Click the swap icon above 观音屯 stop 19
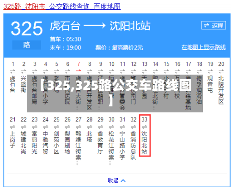This screenshot has height=187, width=231. pyautogui.click(x=210, y=71)
